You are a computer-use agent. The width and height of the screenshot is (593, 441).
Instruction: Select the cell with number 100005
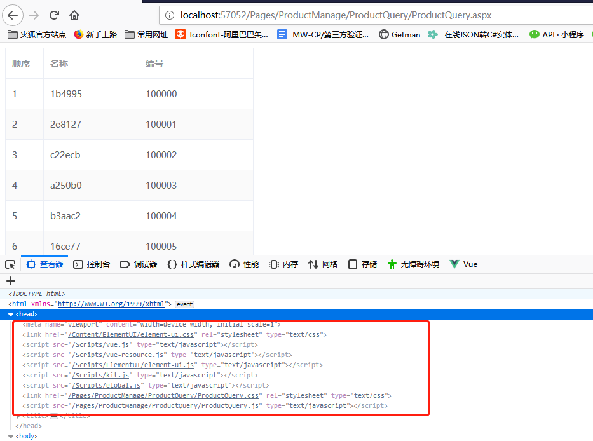(x=196, y=243)
